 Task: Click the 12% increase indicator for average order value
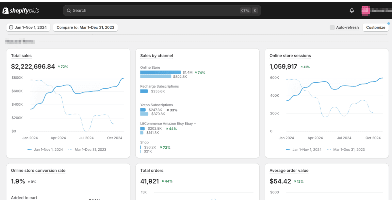click(299, 181)
